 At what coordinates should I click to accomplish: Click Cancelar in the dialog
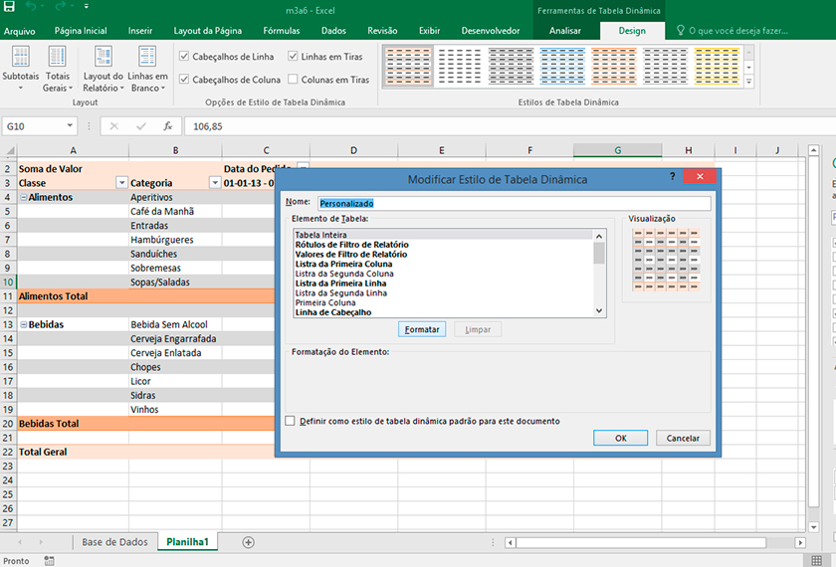(683, 438)
